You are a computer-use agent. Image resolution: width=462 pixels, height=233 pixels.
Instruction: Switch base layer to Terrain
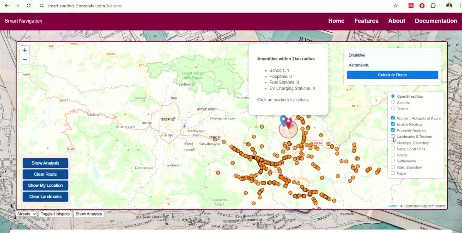coord(393,108)
